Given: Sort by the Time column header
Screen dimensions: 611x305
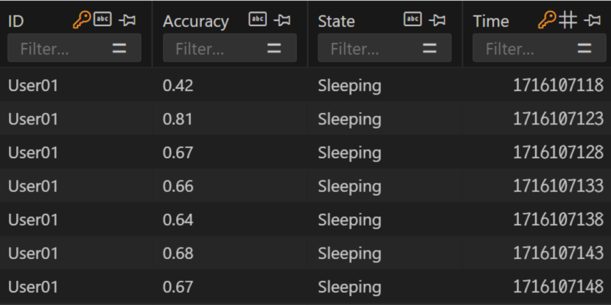Looking at the screenshot, I should click(x=491, y=21).
